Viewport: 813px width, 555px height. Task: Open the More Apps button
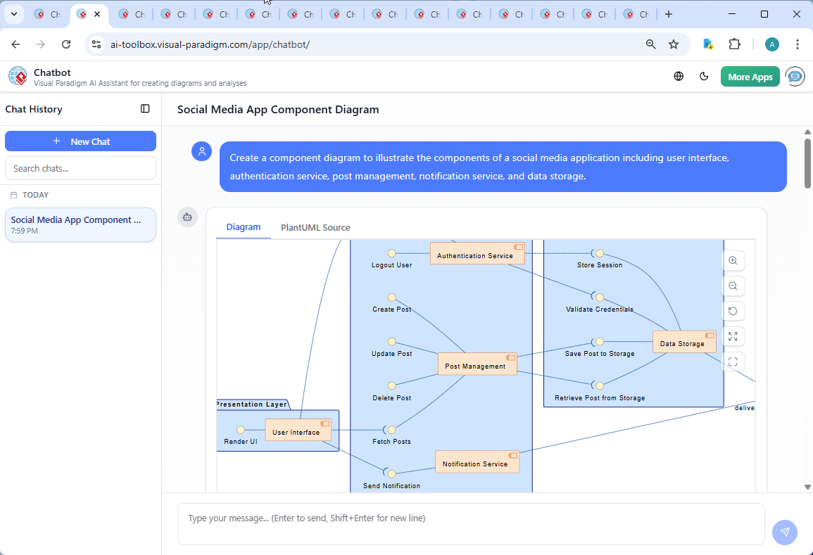(x=750, y=77)
